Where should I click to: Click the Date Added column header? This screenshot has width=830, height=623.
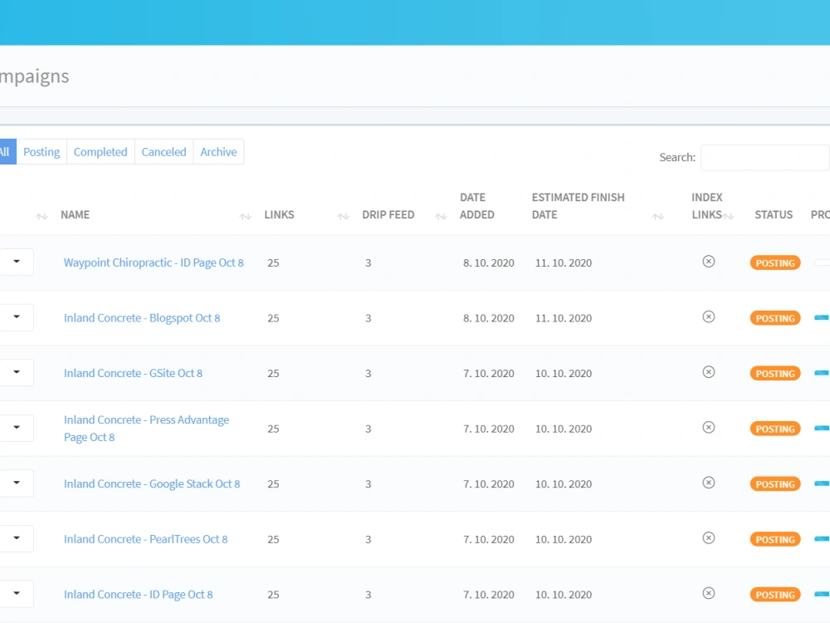[477, 205]
